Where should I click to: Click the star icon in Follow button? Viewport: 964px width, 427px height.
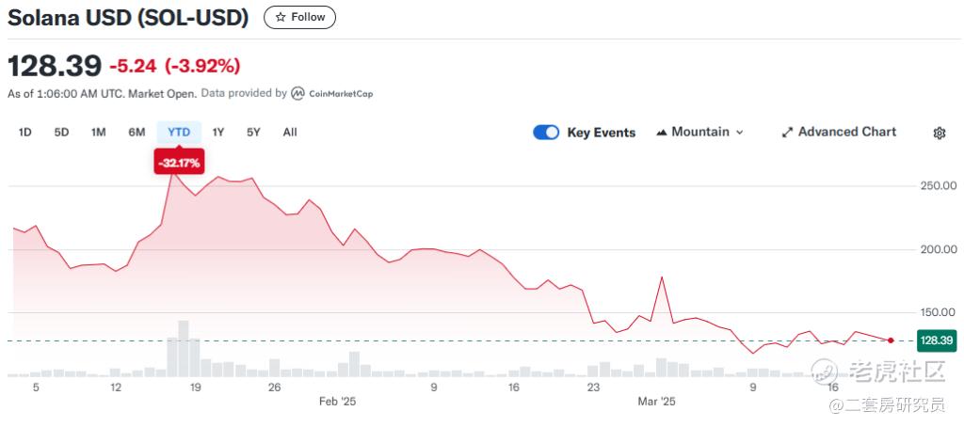pyautogui.click(x=280, y=17)
